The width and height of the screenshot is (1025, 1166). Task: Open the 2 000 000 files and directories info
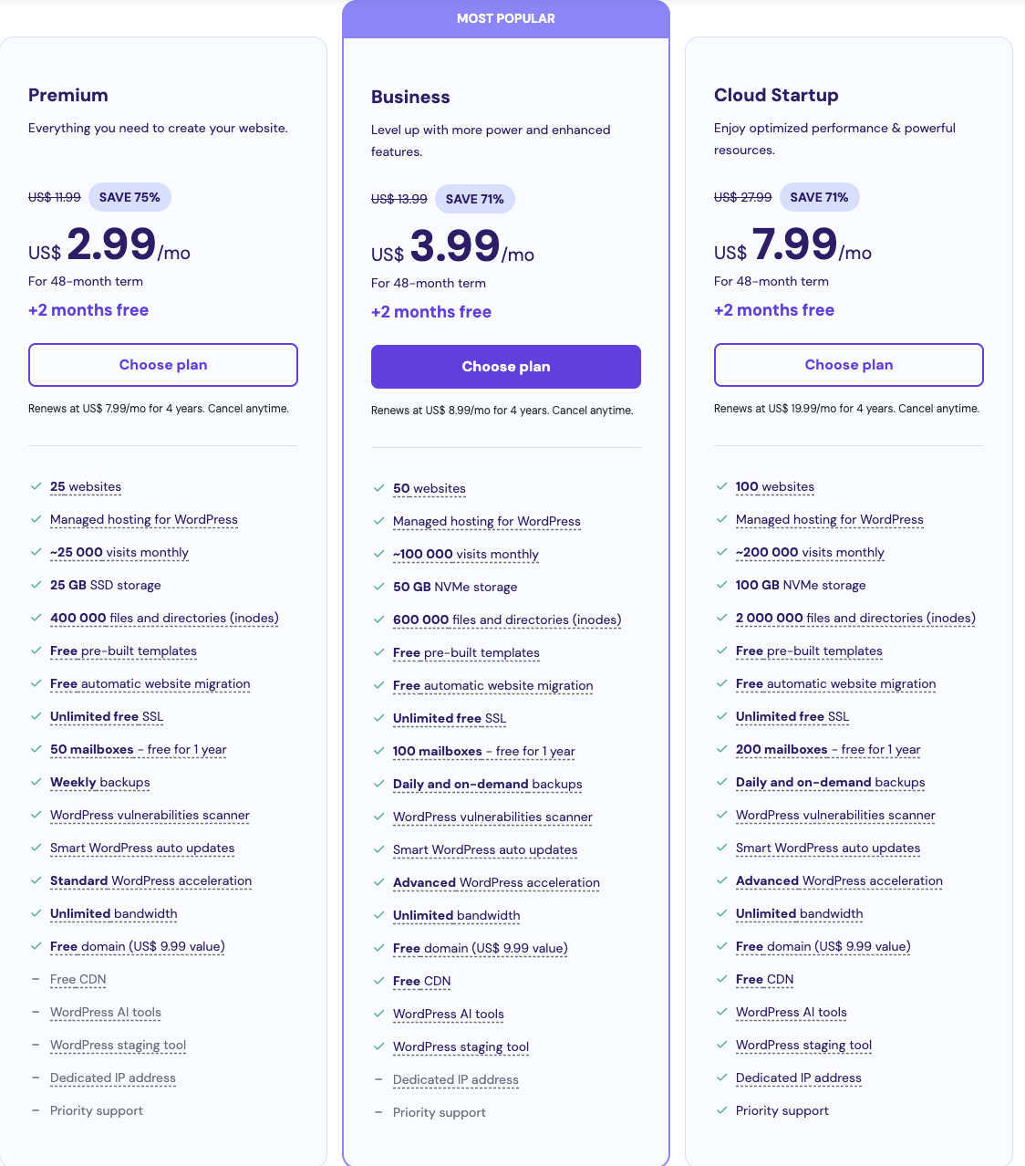click(x=855, y=618)
